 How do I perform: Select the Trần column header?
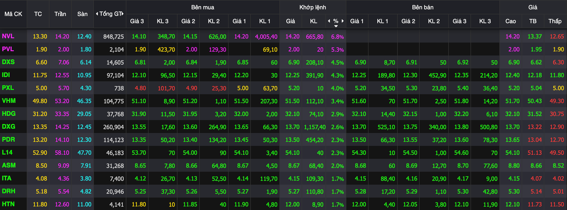point(60,14)
